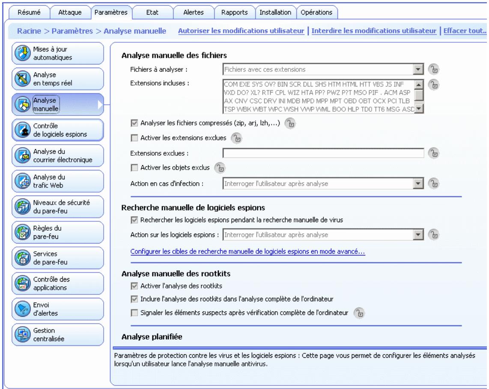Viewport: 489px width, 389px height.
Task: Toggle Rechercher les logiciels espions checkbox
Action: point(134,220)
